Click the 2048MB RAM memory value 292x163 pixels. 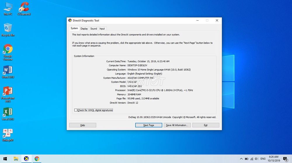[x=134, y=94]
